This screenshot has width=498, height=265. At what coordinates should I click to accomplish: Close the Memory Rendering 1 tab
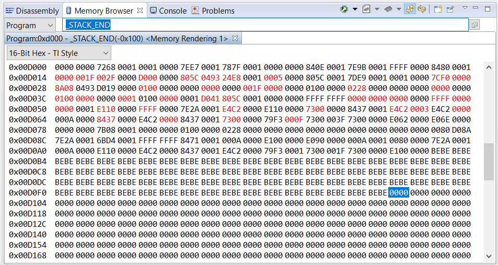(235, 39)
